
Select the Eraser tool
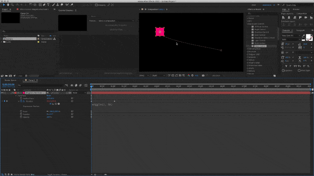click(62, 5)
